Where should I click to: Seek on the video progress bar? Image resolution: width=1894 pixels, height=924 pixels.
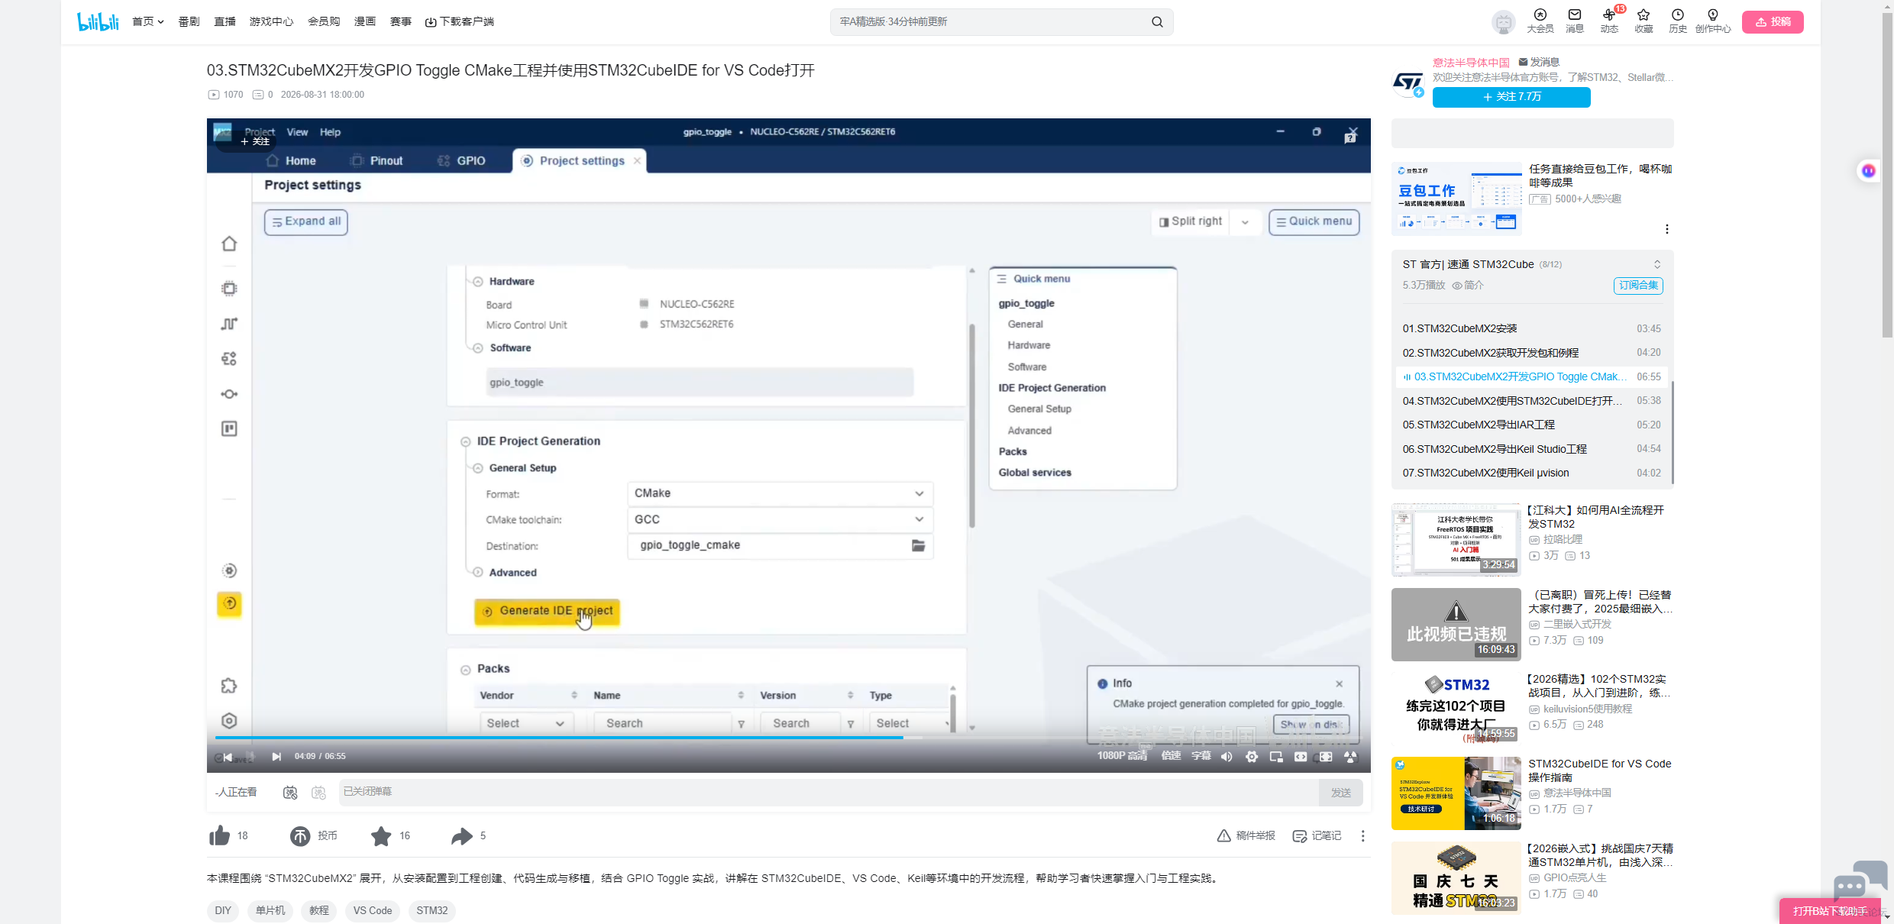coord(788,738)
